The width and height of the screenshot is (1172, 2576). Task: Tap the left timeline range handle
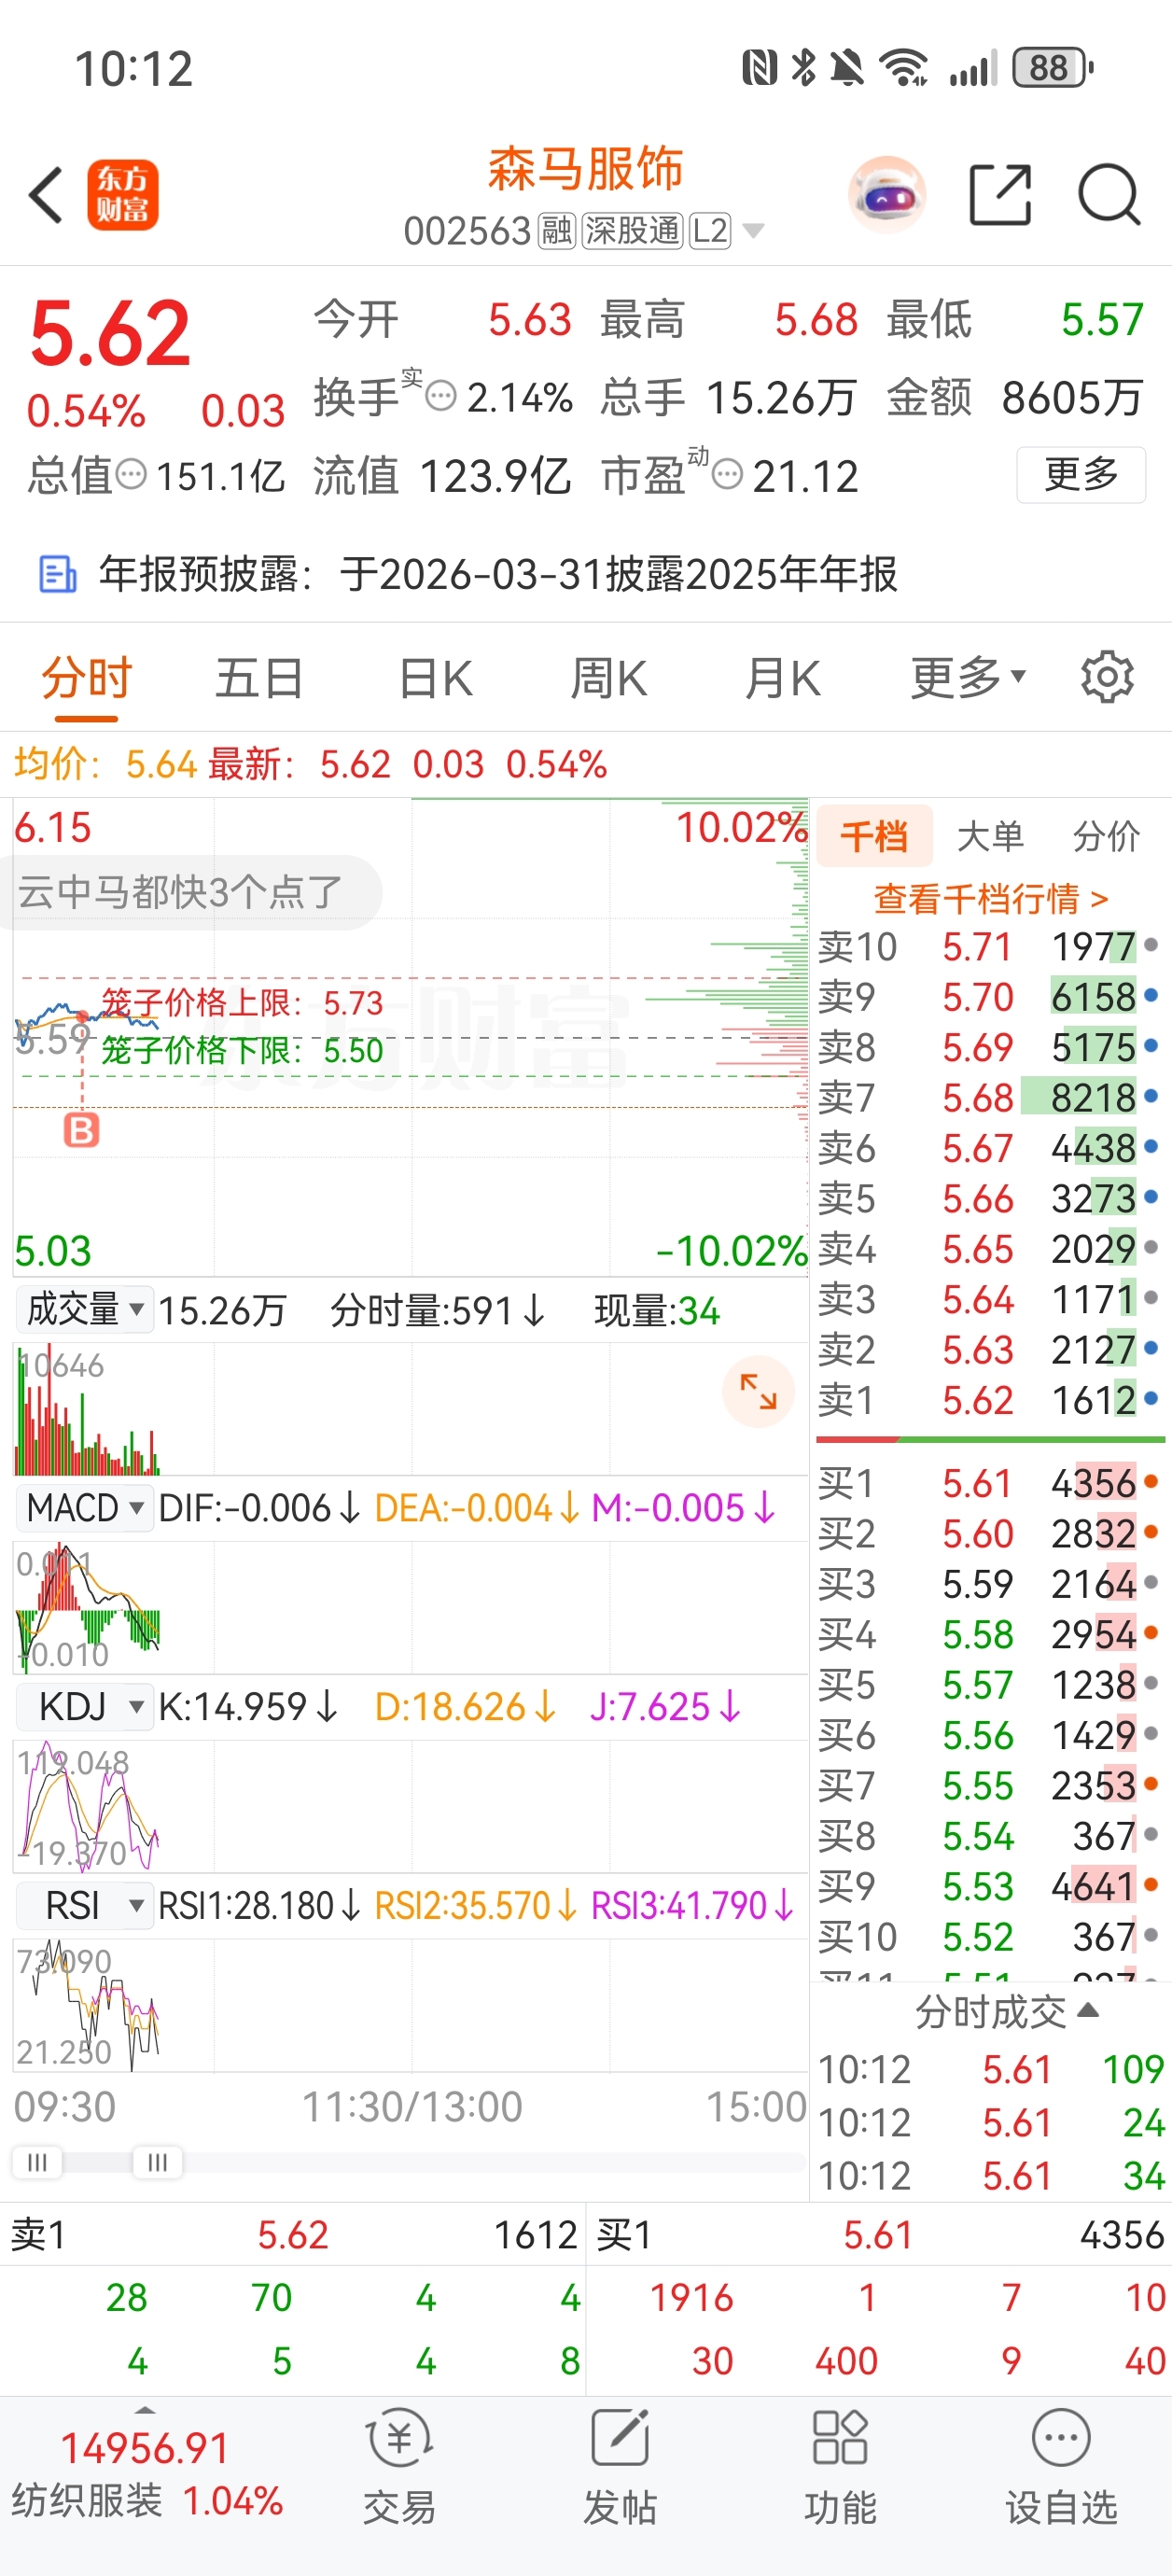pos(37,2162)
